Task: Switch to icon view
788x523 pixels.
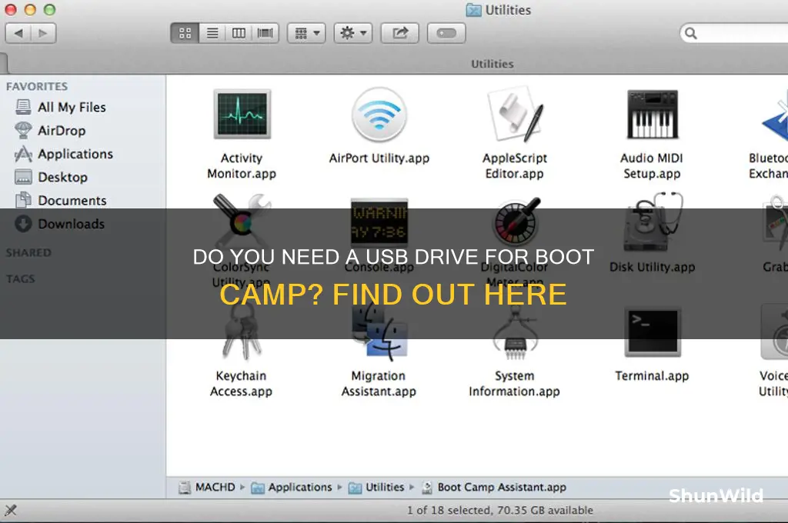Action: [x=185, y=33]
